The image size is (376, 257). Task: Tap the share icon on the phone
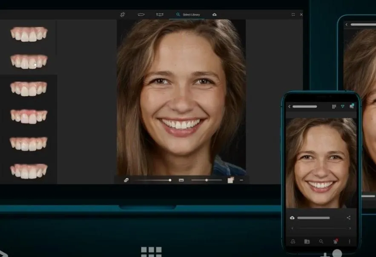pyautogui.click(x=348, y=218)
